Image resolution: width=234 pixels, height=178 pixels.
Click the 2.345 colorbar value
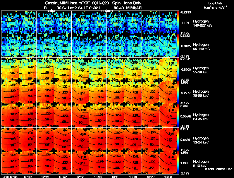tap(184, 106)
